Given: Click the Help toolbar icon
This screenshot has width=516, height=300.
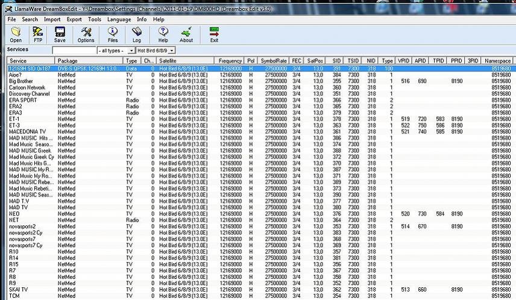Looking at the screenshot, I should pos(163,34).
